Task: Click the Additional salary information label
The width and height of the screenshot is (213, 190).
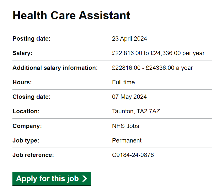Action: (x=55, y=68)
